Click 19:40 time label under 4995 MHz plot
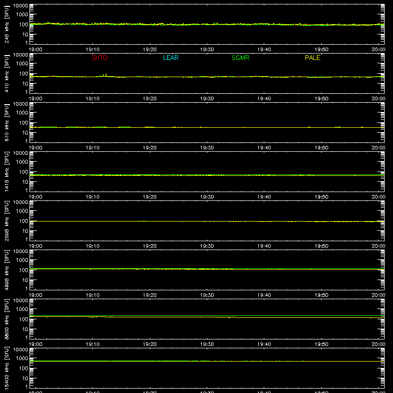The height and width of the screenshot is (393, 393). (264, 295)
